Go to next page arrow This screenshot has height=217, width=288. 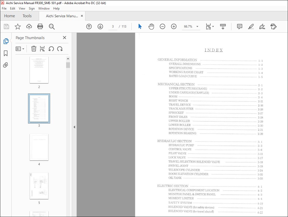[x=100, y=27]
